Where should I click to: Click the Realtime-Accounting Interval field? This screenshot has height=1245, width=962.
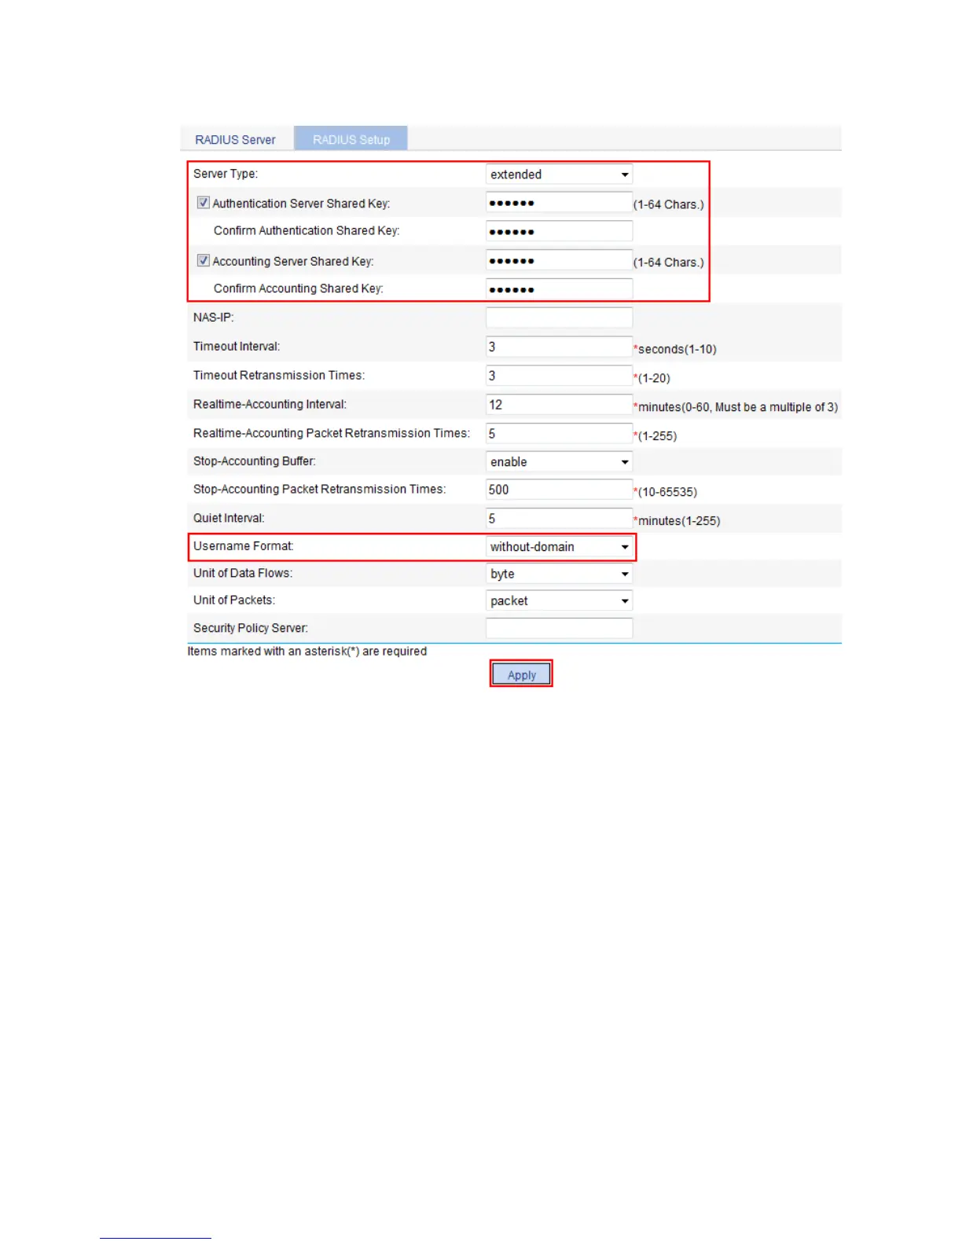pyautogui.click(x=559, y=405)
